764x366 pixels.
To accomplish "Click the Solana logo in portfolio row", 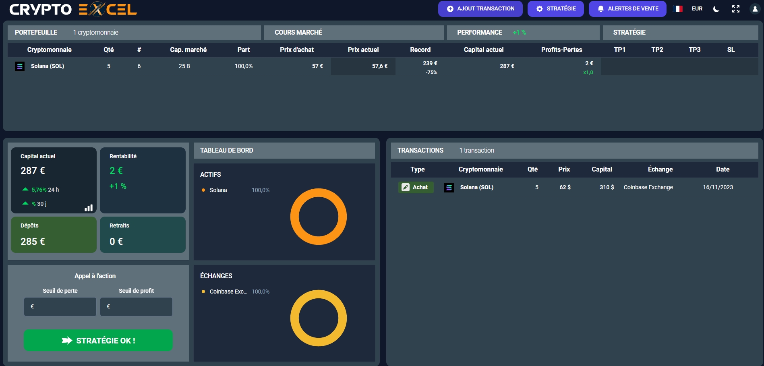I will [20, 66].
